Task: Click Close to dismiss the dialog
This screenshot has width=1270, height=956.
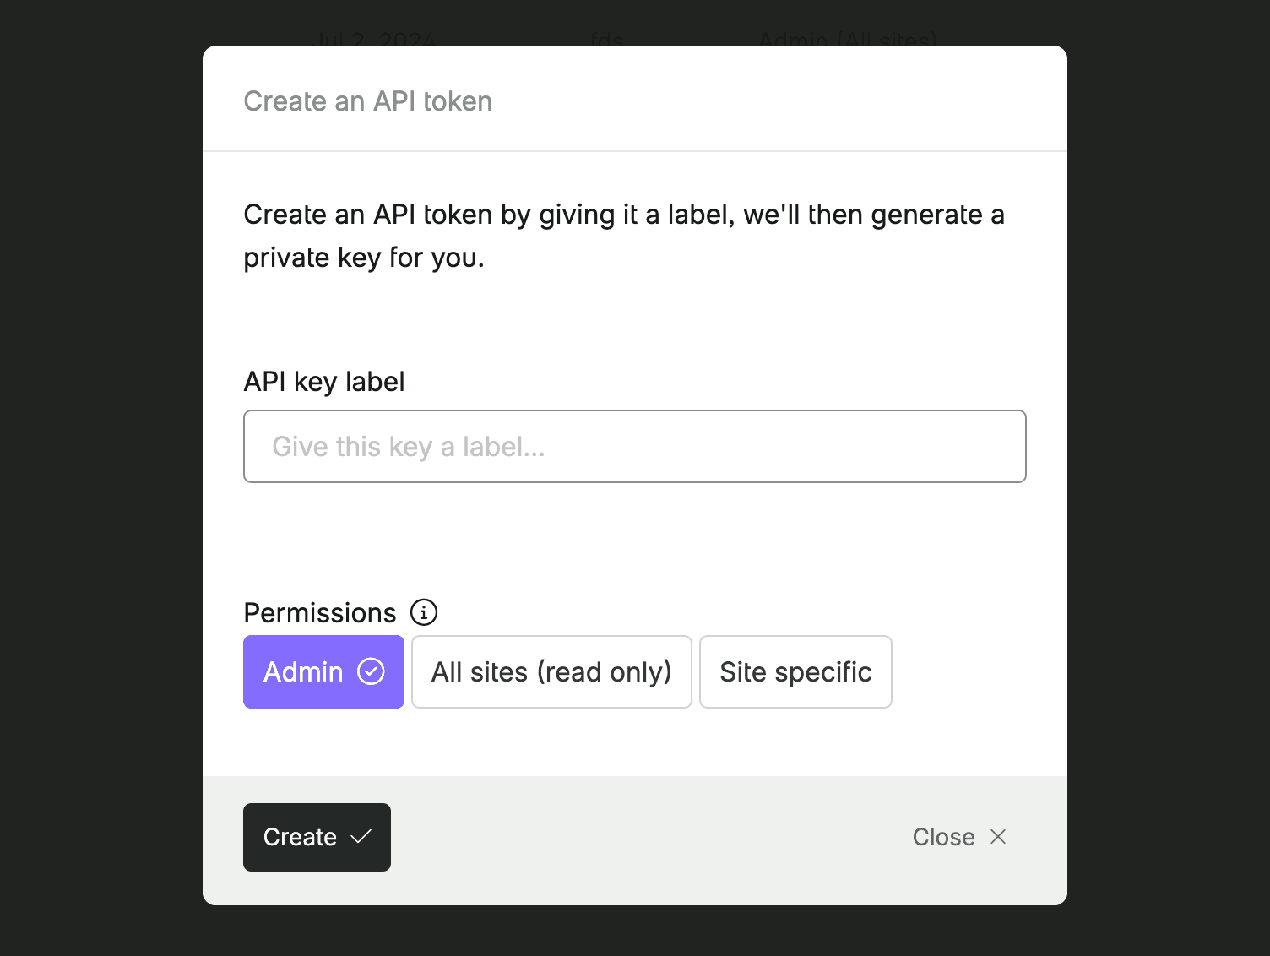Action: (942, 837)
